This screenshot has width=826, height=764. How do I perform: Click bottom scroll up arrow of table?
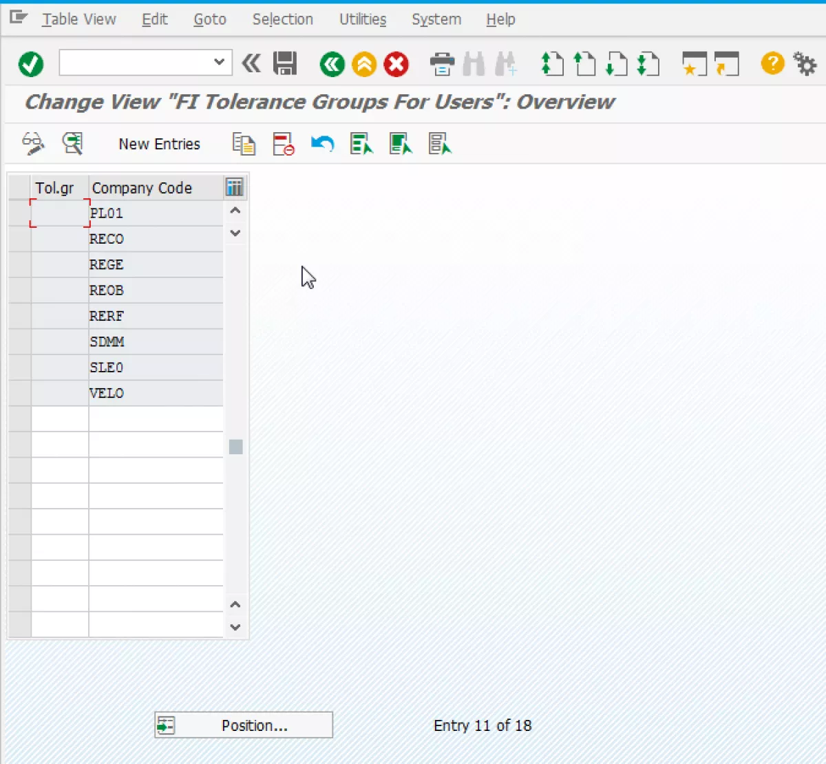(x=235, y=604)
